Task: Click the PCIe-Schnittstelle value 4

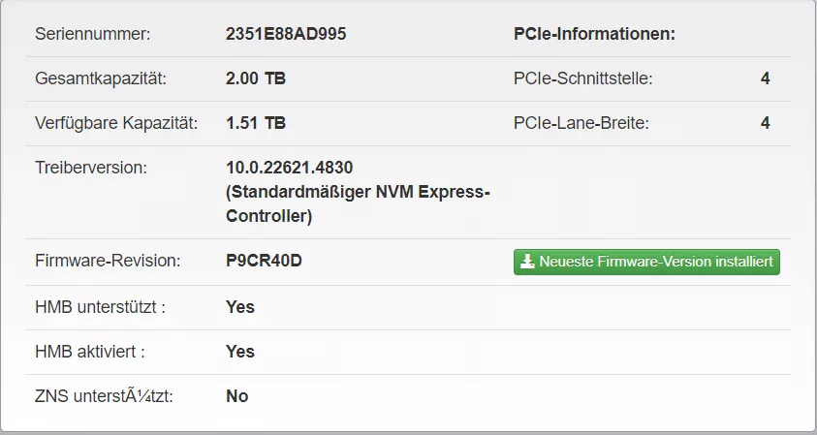Action: (x=765, y=78)
